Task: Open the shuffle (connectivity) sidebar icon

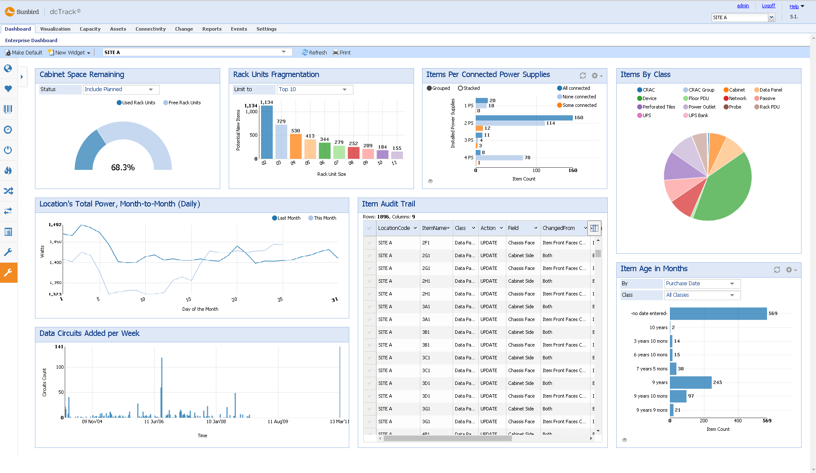Action: click(x=9, y=191)
